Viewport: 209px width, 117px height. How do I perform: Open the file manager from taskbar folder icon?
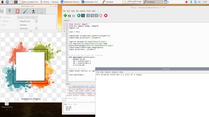tap(12, 2)
